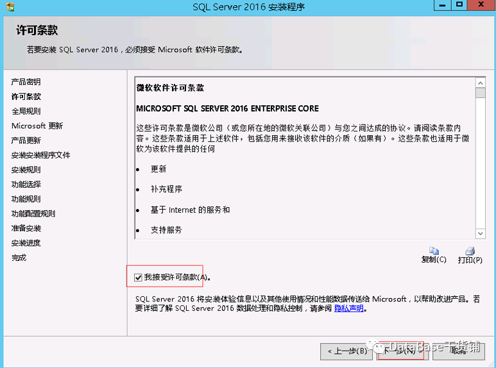Click the MICROSOFT SQL SERVER 2016 ENTERPRISE CORE line
This screenshot has width=496, height=368.
(227, 108)
